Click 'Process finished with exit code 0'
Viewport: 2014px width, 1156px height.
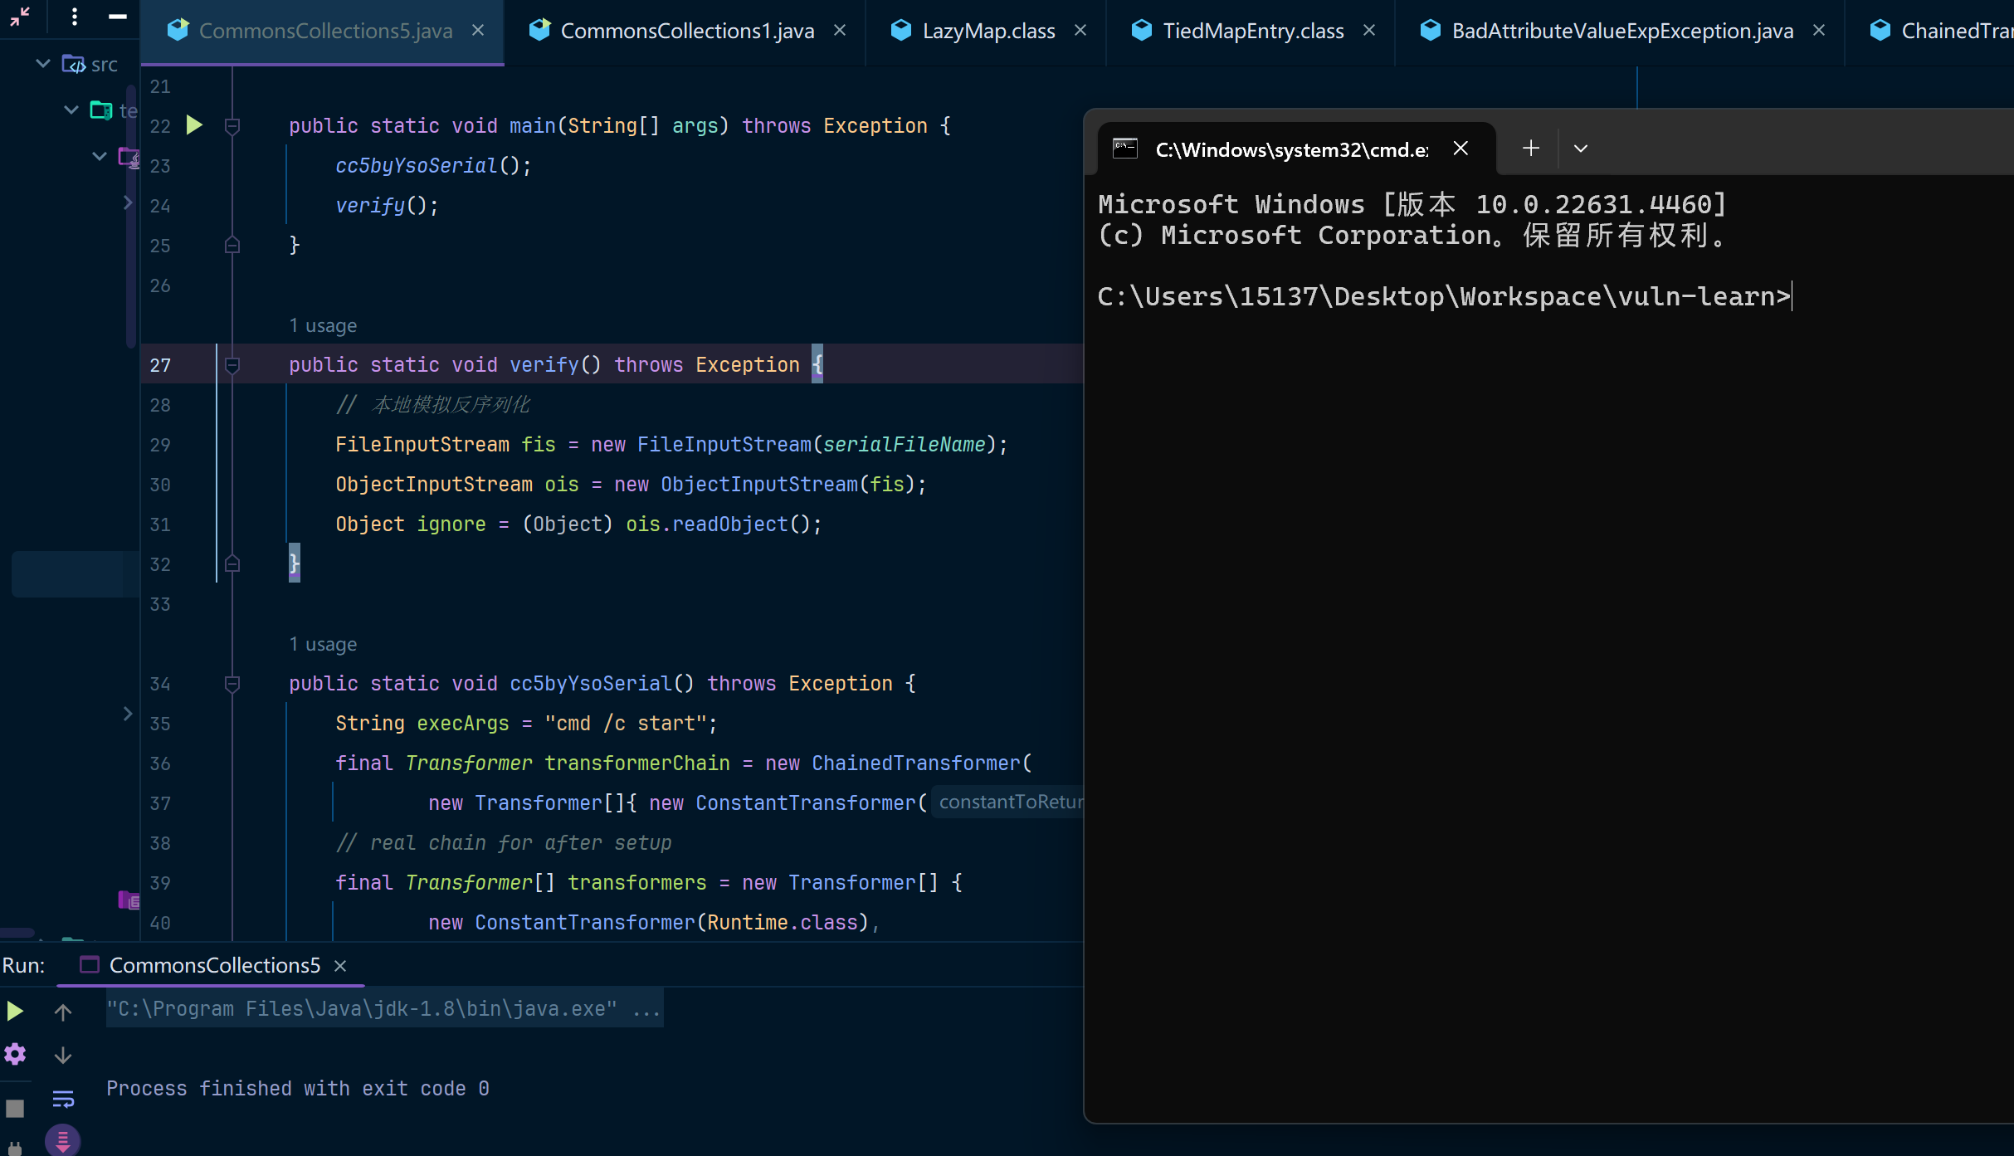click(298, 1088)
